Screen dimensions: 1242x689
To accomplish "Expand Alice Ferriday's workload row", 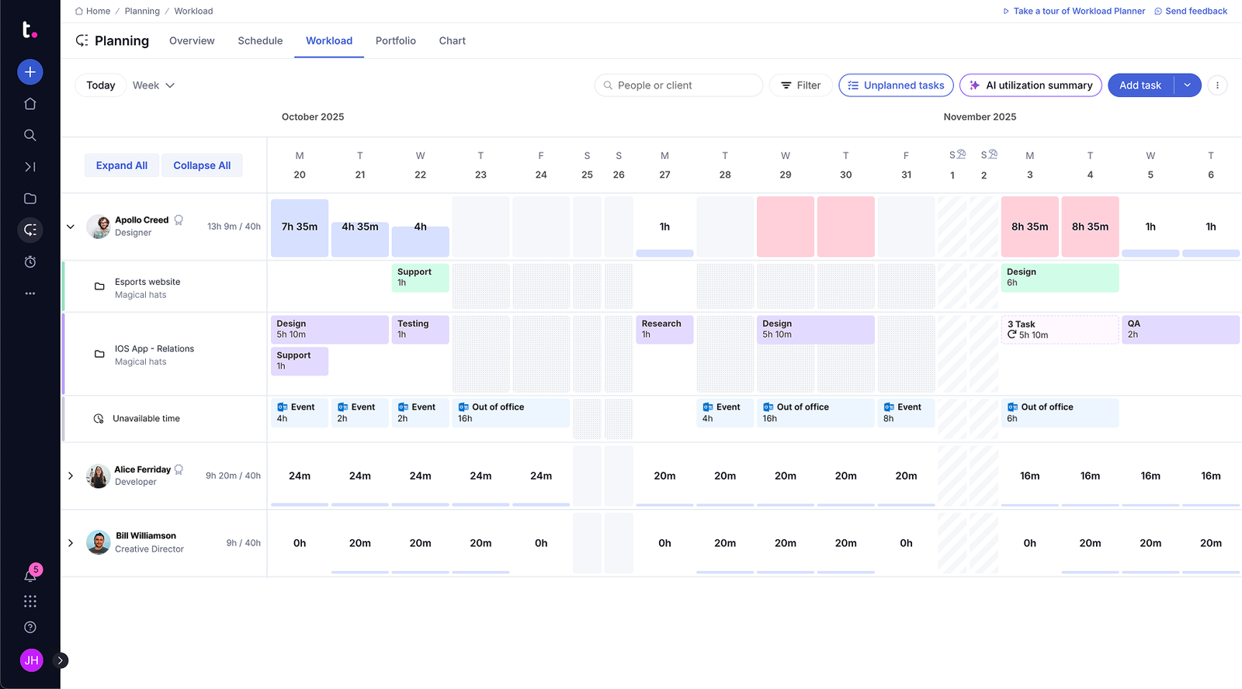I will [x=71, y=476].
